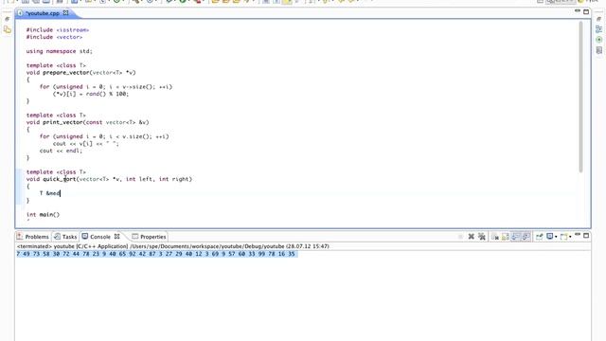Viewport: 606px width, 341px height.
Task: Click the disabled Terminate button in Console toolbar
Action: (x=460, y=237)
